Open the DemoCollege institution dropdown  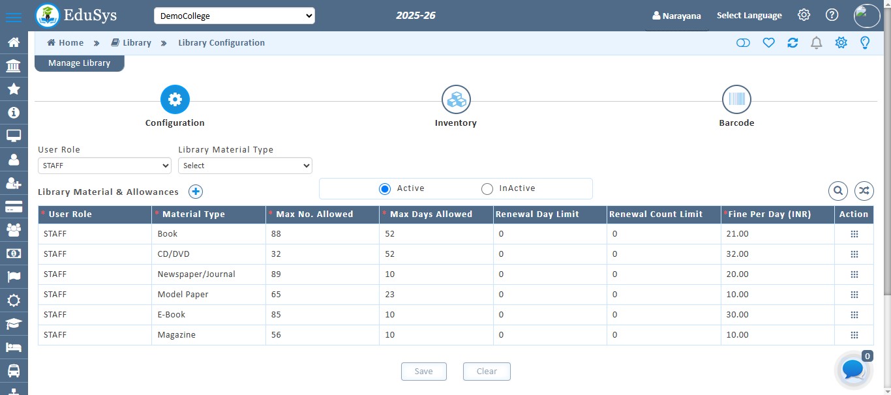coord(234,16)
